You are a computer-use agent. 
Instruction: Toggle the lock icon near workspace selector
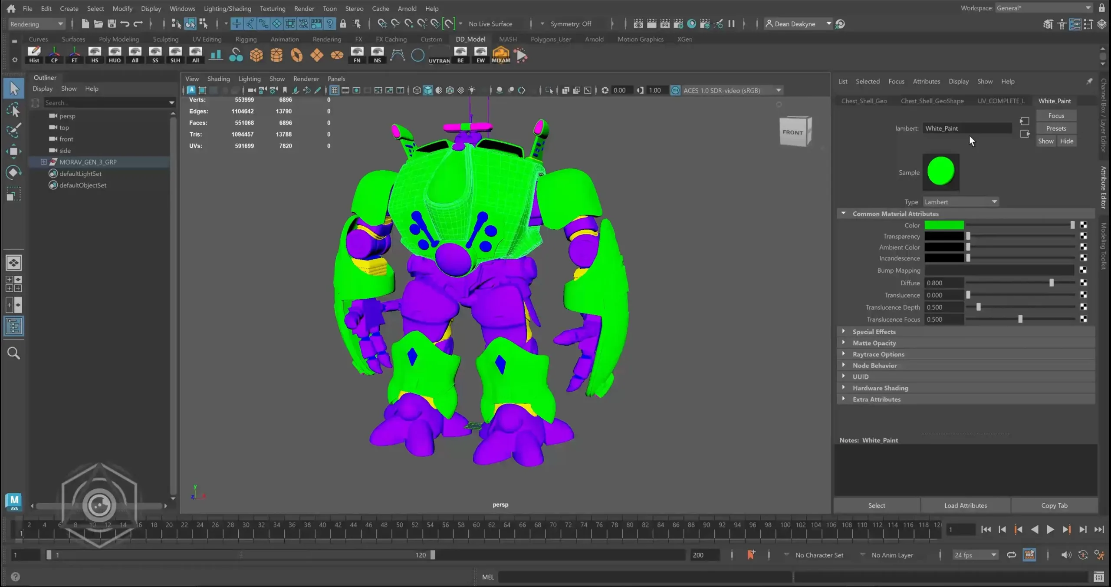(x=1102, y=7)
